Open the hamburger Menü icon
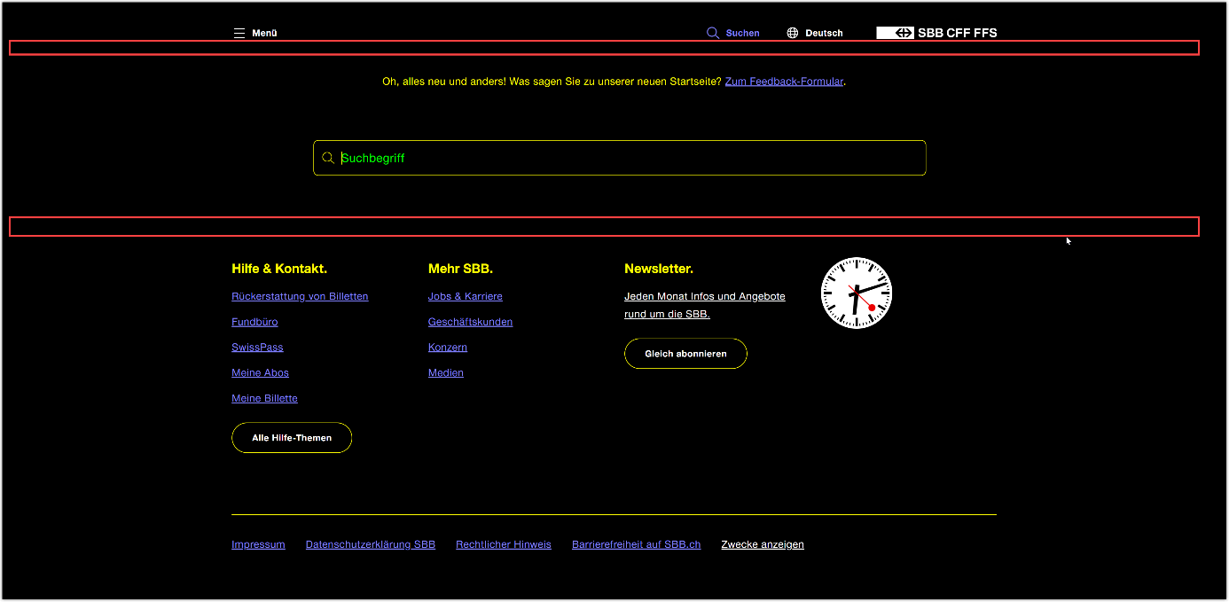The image size is (1229, 602). click(x=239, y=33)
